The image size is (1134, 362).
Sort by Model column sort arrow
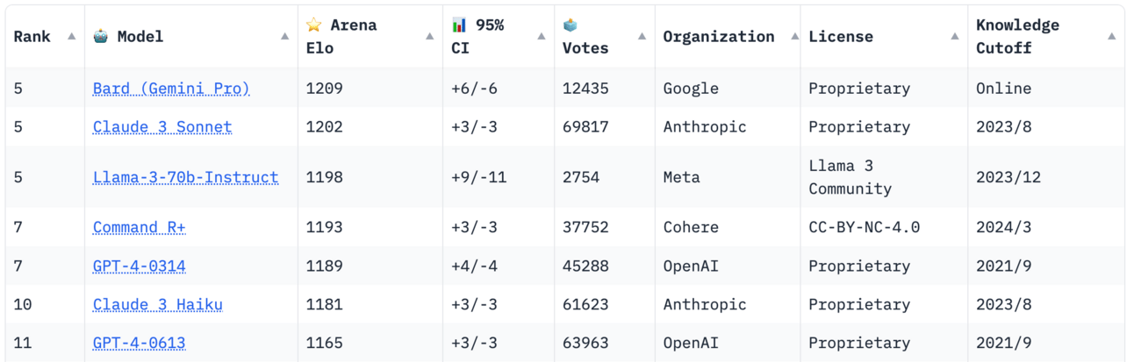(x=285, y=37)
